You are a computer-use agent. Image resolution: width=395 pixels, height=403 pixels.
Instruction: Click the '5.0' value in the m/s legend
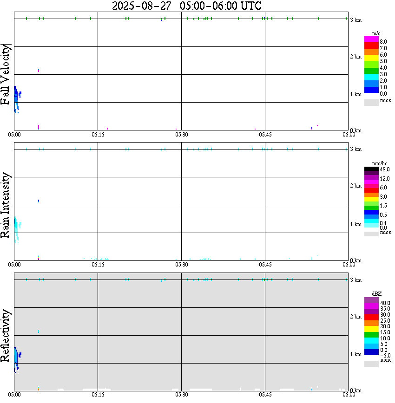383,61
